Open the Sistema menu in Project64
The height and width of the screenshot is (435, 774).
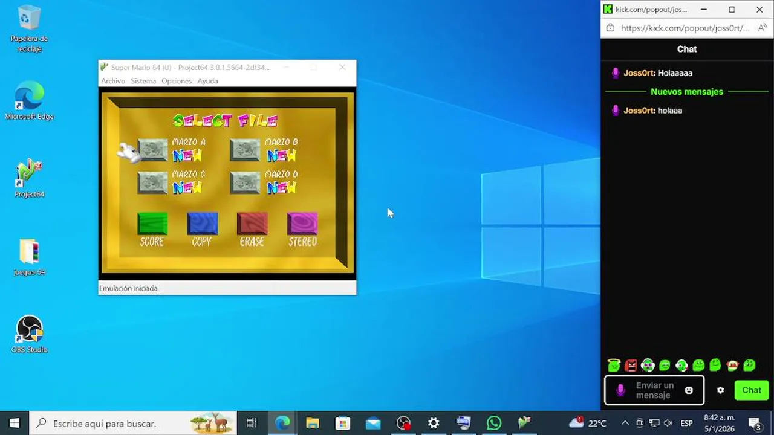pos(143,81)
